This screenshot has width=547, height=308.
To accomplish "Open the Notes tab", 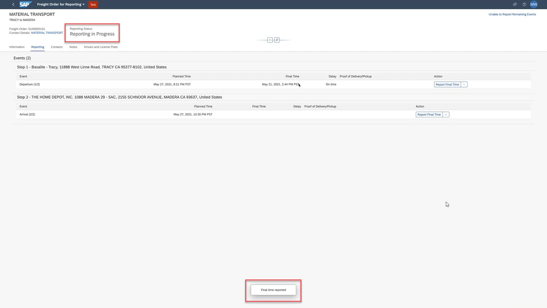I will [x=73, y=47].
